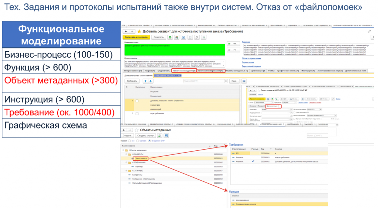Go back with the left arrow in Объекты метаданных

coord(124,130)
